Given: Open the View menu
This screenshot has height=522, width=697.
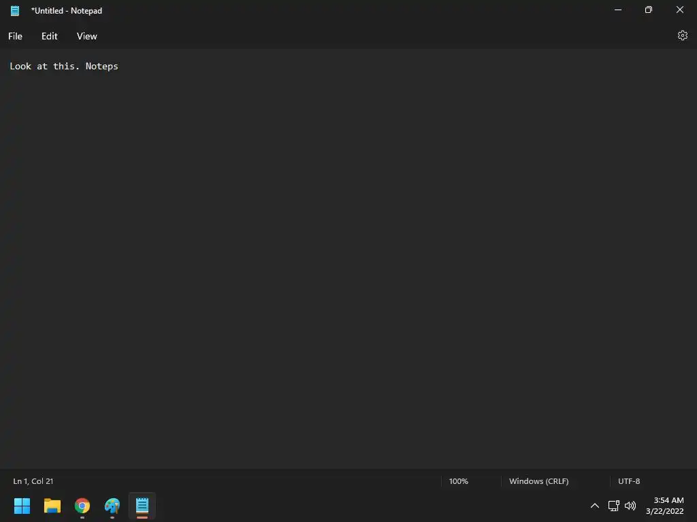Looking at the screenshot, I should click(86, 37).
